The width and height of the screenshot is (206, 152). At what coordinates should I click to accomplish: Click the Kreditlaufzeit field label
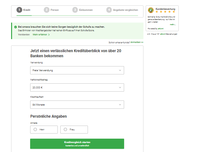pyautogui.click(x=37, y=97)
